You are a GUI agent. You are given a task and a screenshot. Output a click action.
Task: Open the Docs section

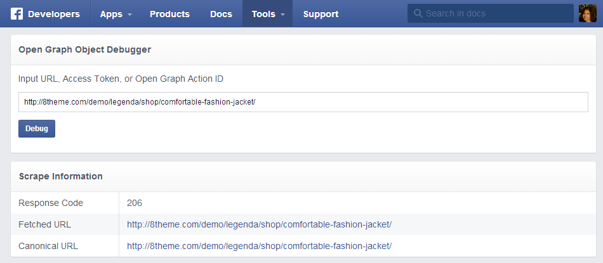pyautogui.click(x=221, y=14)
